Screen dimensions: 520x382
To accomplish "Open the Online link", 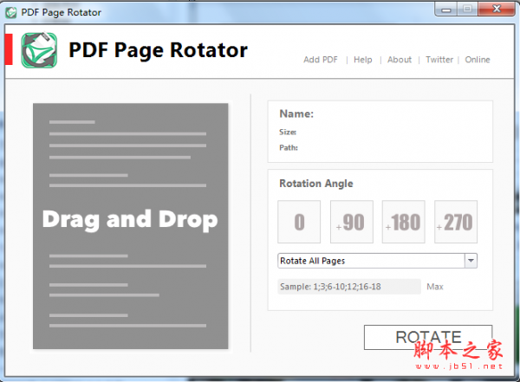I will (x=478, y=60).
